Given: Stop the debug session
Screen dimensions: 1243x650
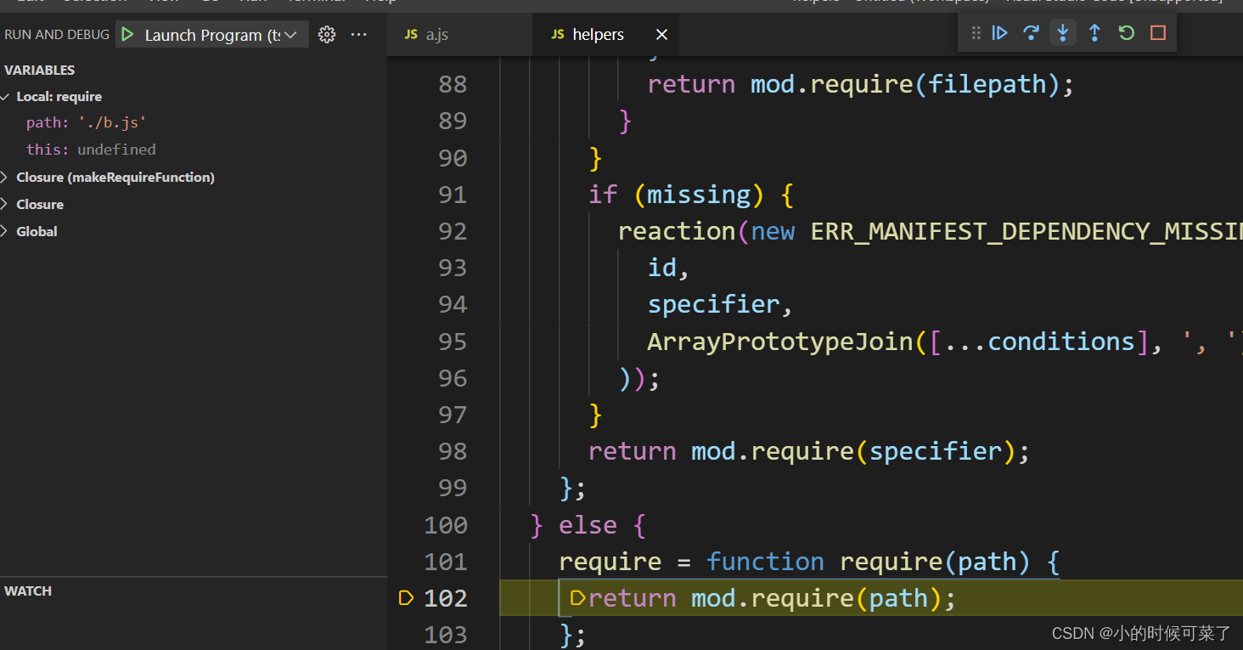Looking at the screenshot, I should [x=1158, y=33].
